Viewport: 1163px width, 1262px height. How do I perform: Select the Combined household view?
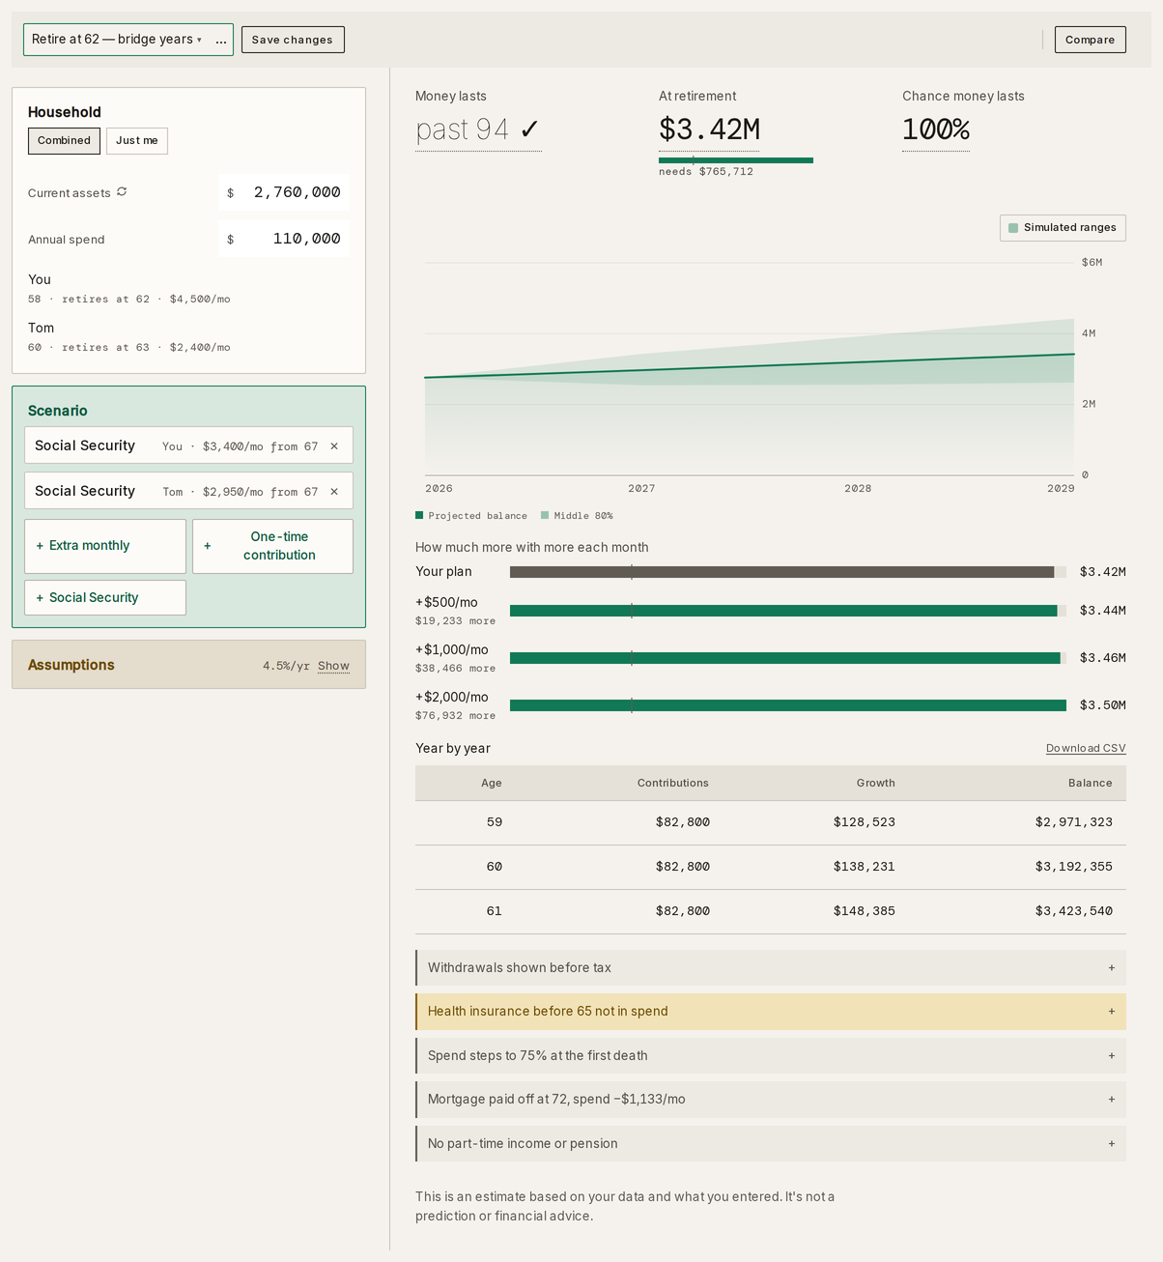click(64, 141)
